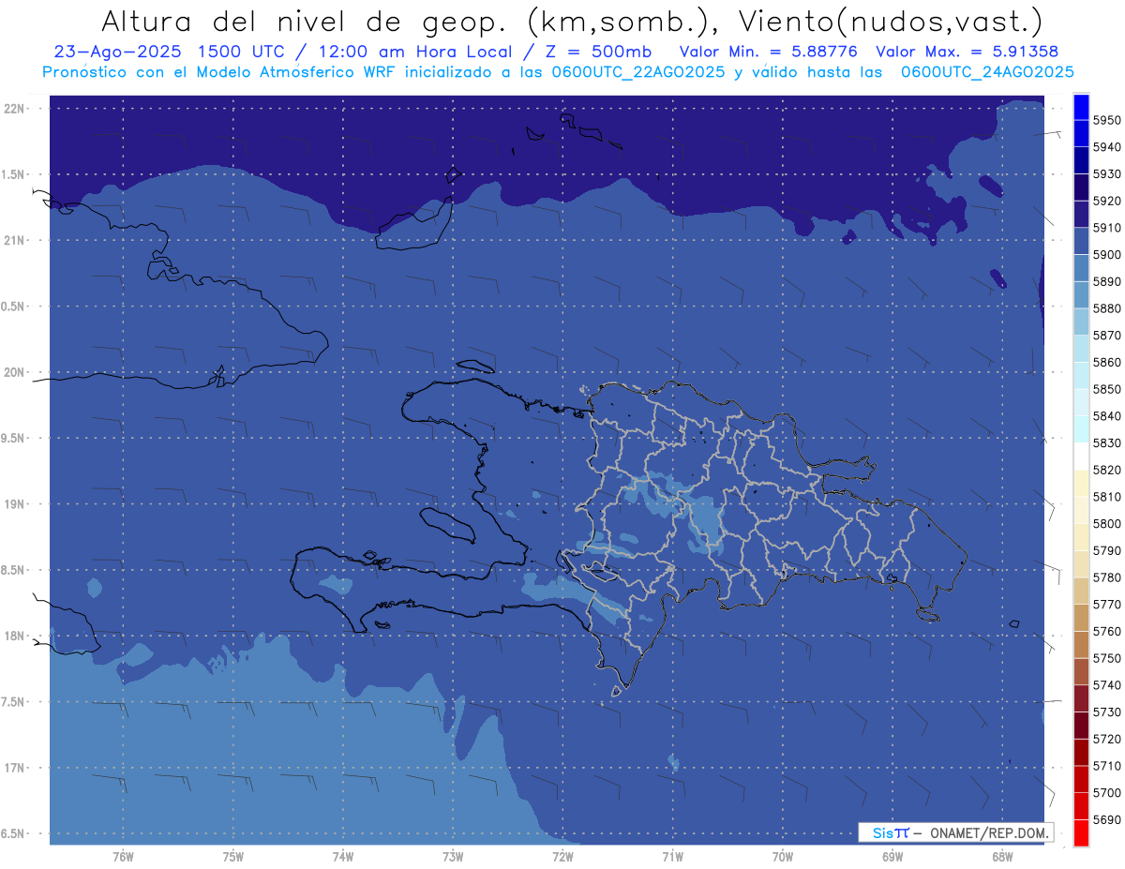Click the legend value "5950"

pos(1107,120)
